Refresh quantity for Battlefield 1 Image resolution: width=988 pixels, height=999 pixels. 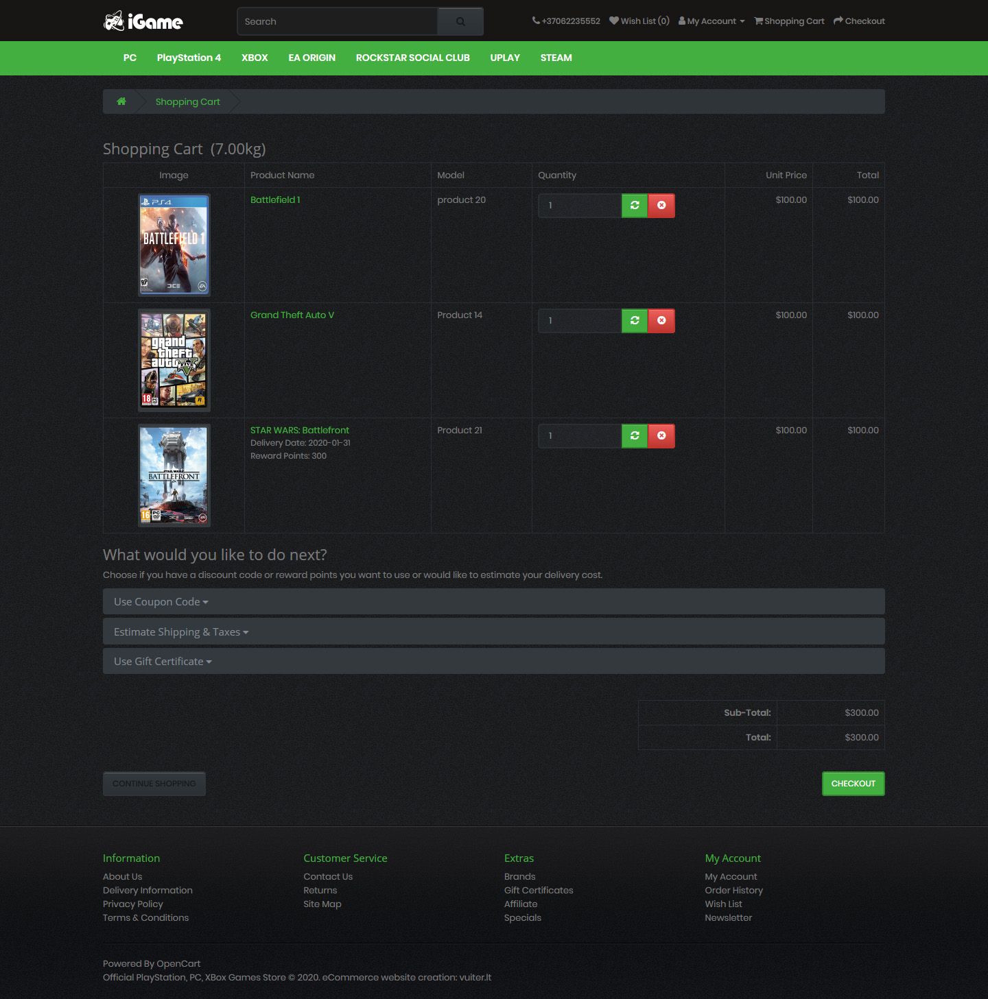tap(635, 206)
